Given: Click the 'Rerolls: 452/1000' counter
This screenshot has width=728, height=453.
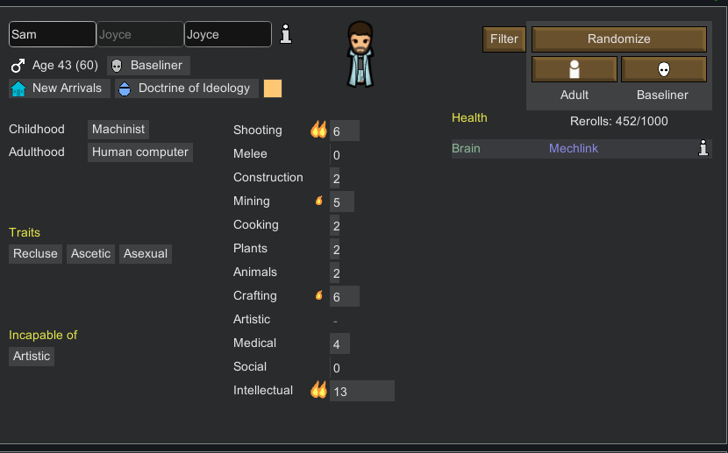Looking at the screenshot, I should tap(619, 122).
